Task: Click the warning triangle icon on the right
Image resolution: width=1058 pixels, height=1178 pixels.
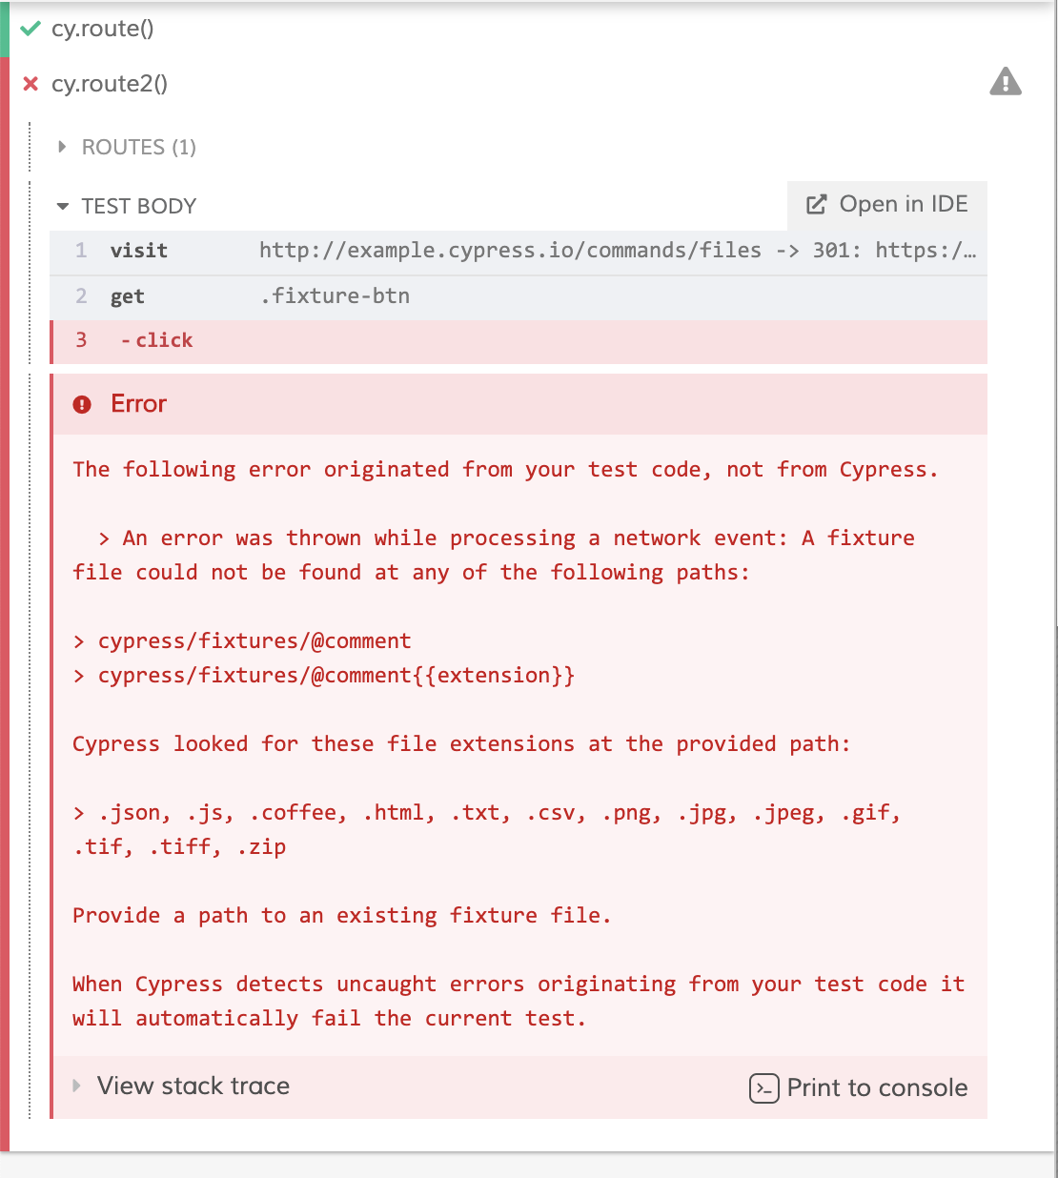Action: point(1006,82)
